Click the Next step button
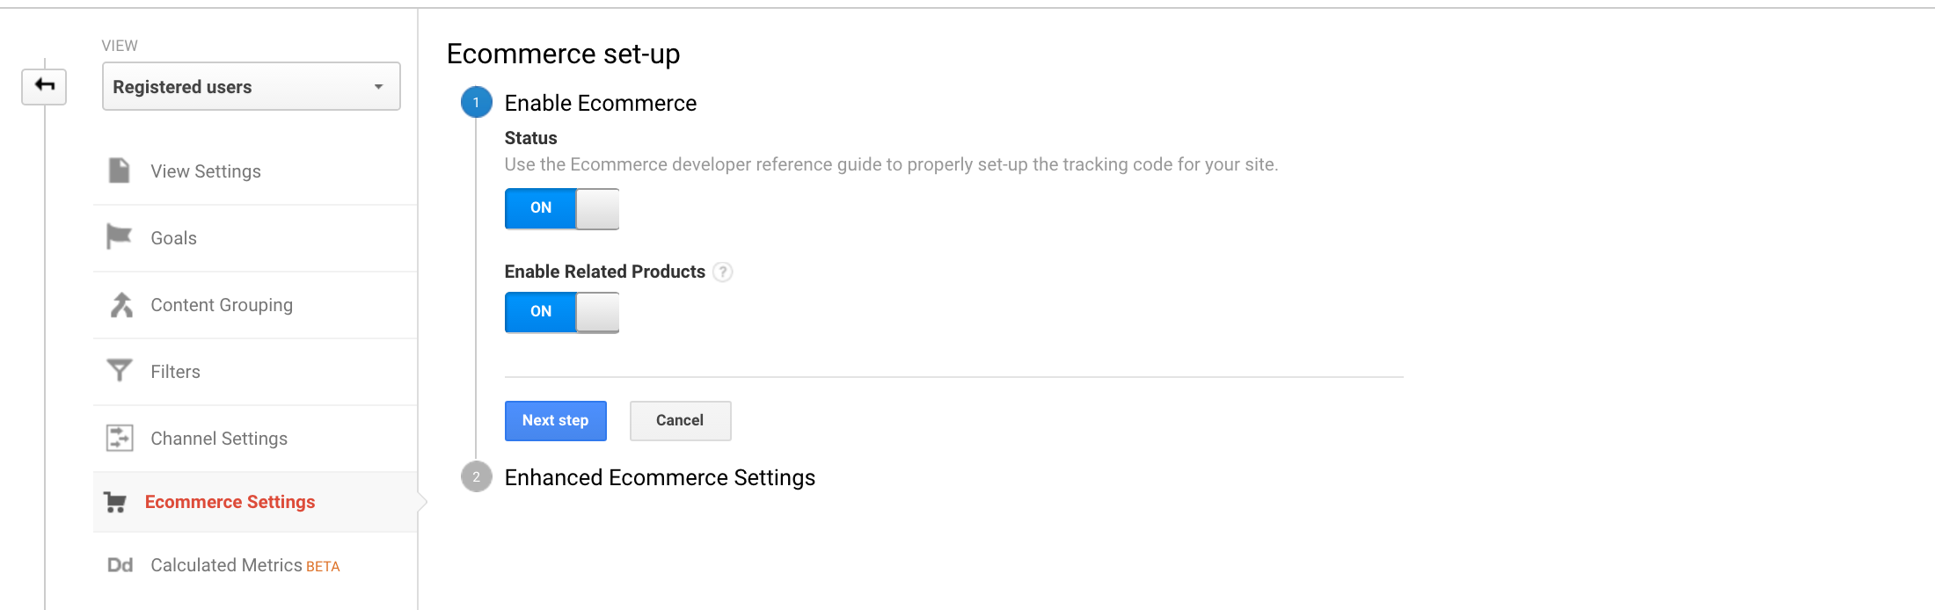 pos(556,420)
